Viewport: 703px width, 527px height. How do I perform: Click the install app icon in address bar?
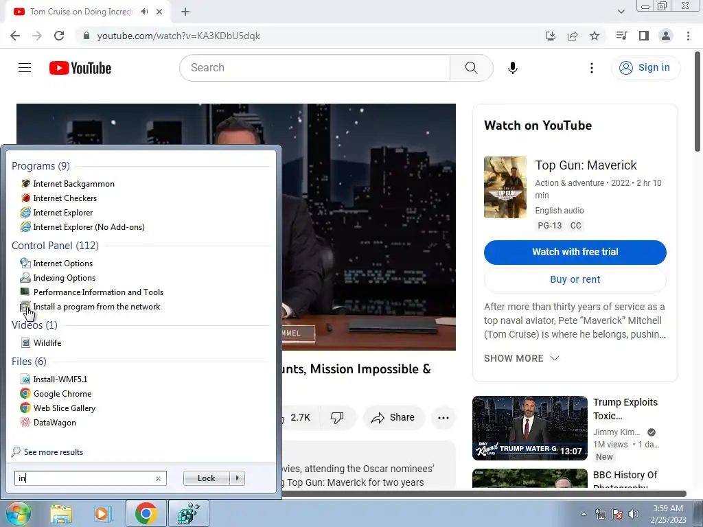[x=551, y=36]
